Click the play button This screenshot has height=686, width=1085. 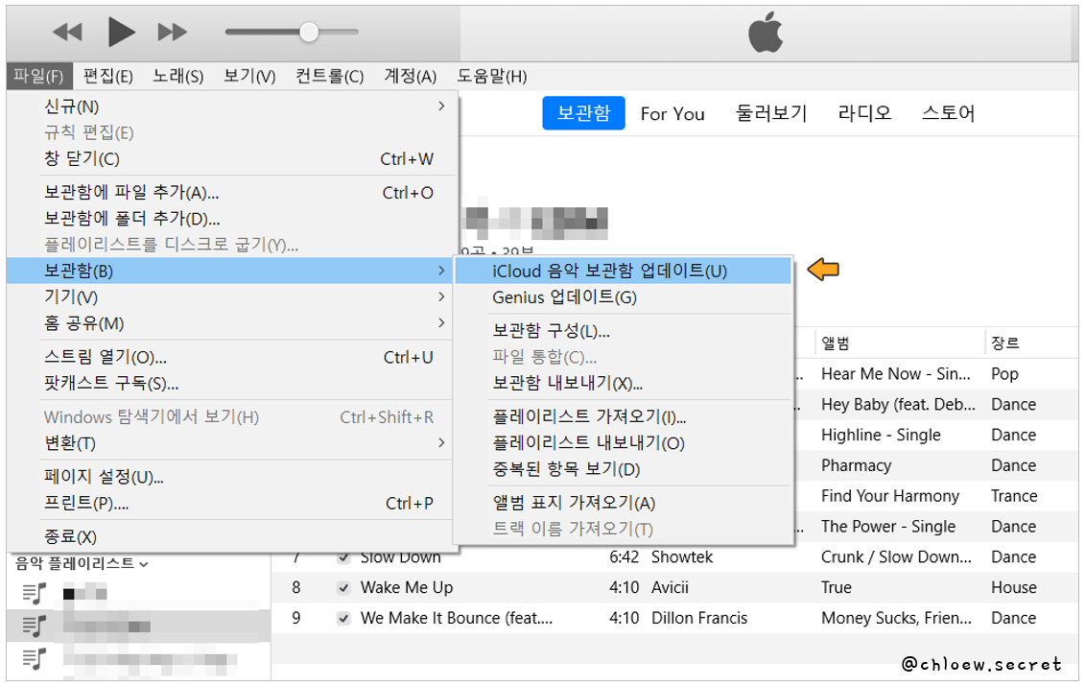[121, 32]
